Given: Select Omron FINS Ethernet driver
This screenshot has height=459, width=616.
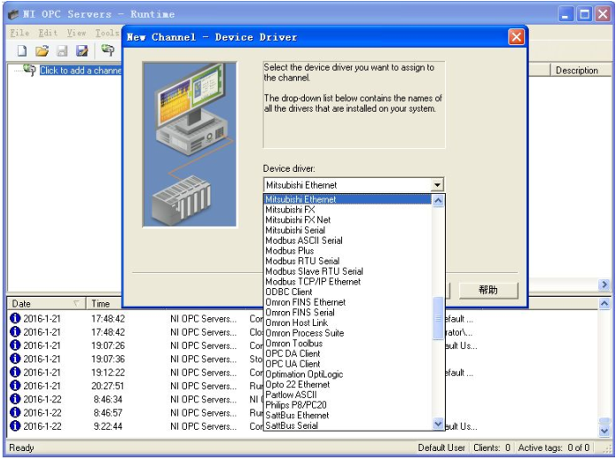Looking at the screenshot, I should pyautogui.click(x=347, y=302).
